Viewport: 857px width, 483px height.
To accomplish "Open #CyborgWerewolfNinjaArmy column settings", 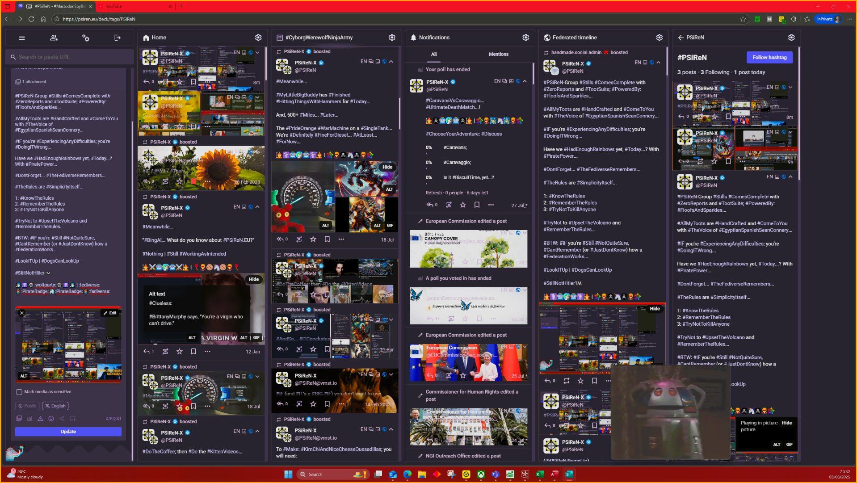I will pos(392,38).
